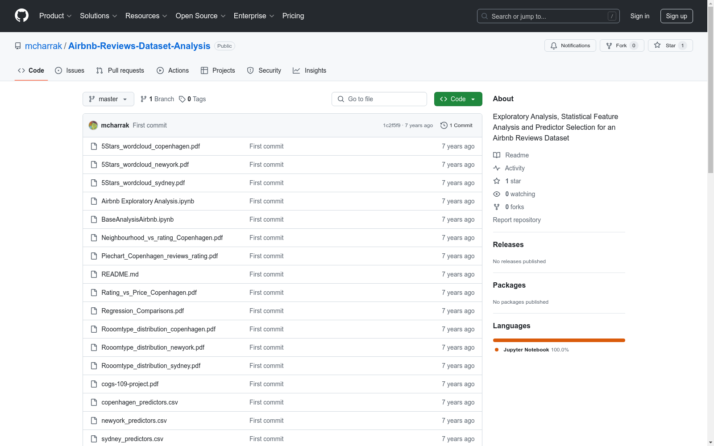Click the commit hash 1c2f5f9

click(392, 125)
